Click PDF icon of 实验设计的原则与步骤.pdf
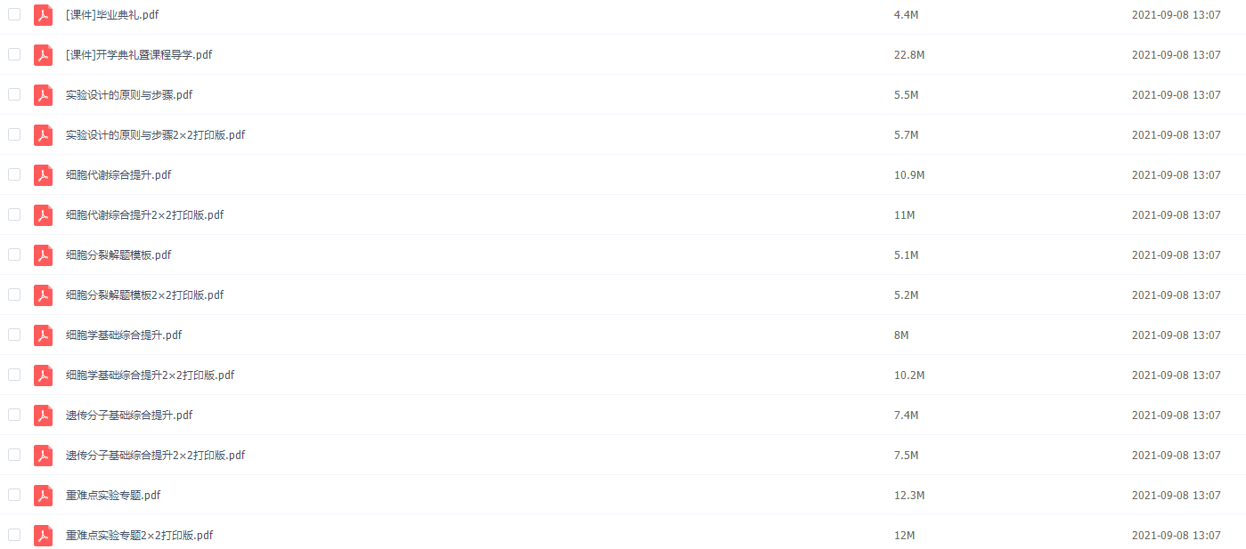 point(44,95)
